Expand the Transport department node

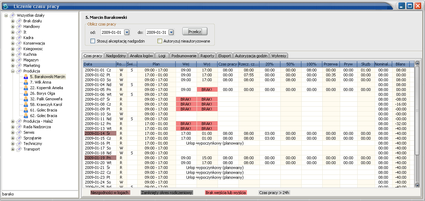(13, 149)
